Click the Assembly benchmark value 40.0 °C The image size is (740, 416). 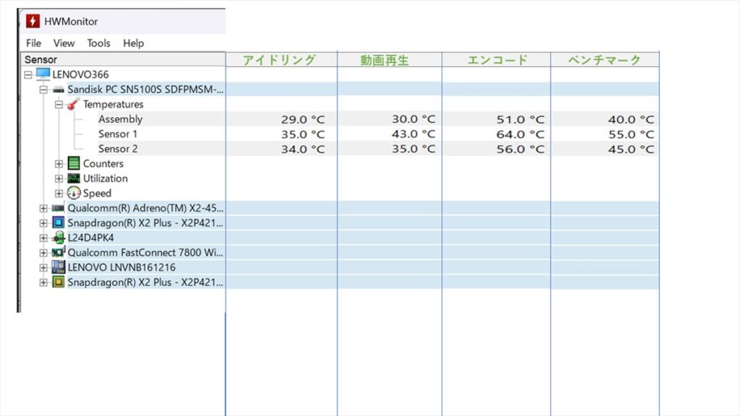[631, 119]
